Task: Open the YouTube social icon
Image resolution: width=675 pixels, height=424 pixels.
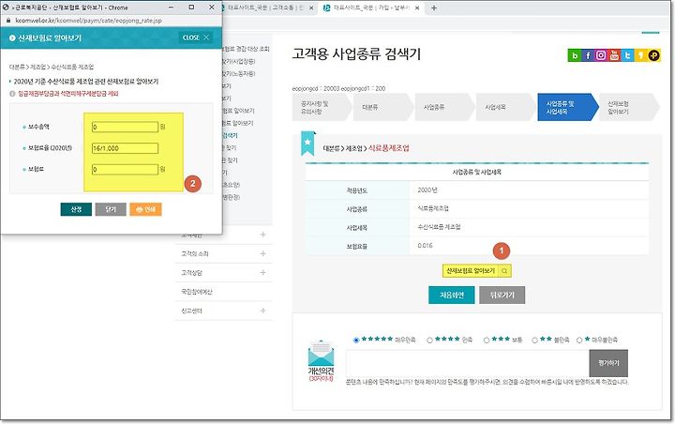Action: tap(614, 55)
